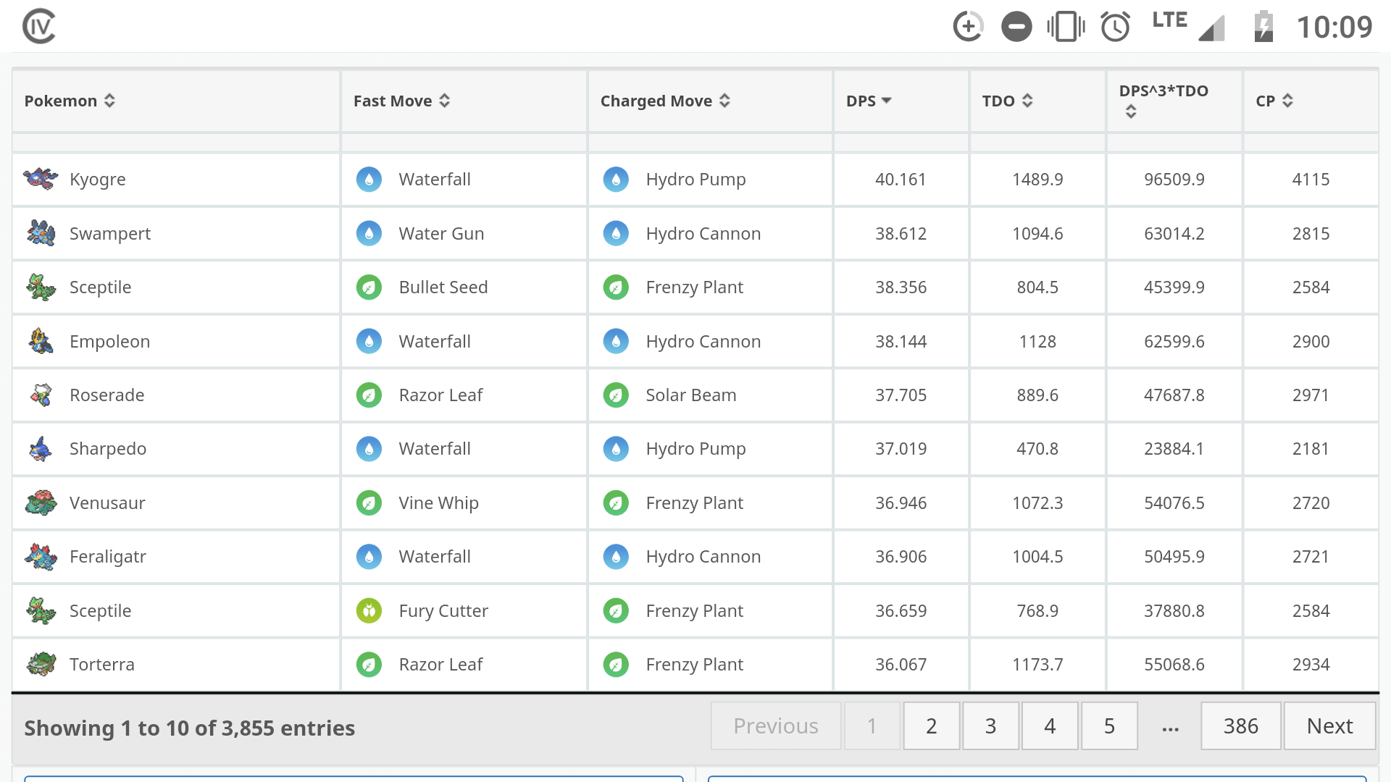Click the Venusaur sprite icon
Image resolution: width=1391 pixels, height=782 pixels.
(x=41, y=503)
